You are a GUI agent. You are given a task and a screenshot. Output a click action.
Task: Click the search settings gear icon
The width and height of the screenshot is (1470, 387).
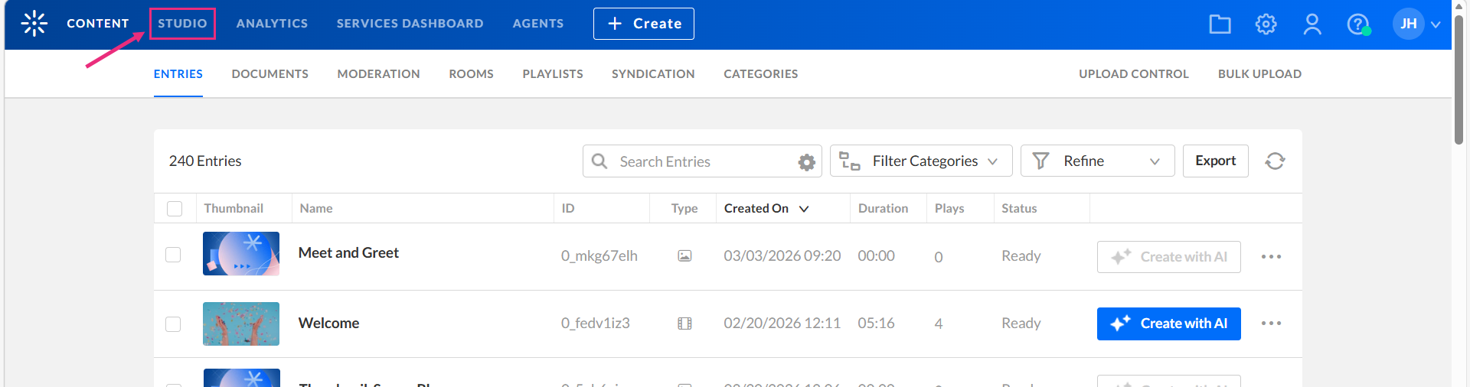click(x=806, y=162)
